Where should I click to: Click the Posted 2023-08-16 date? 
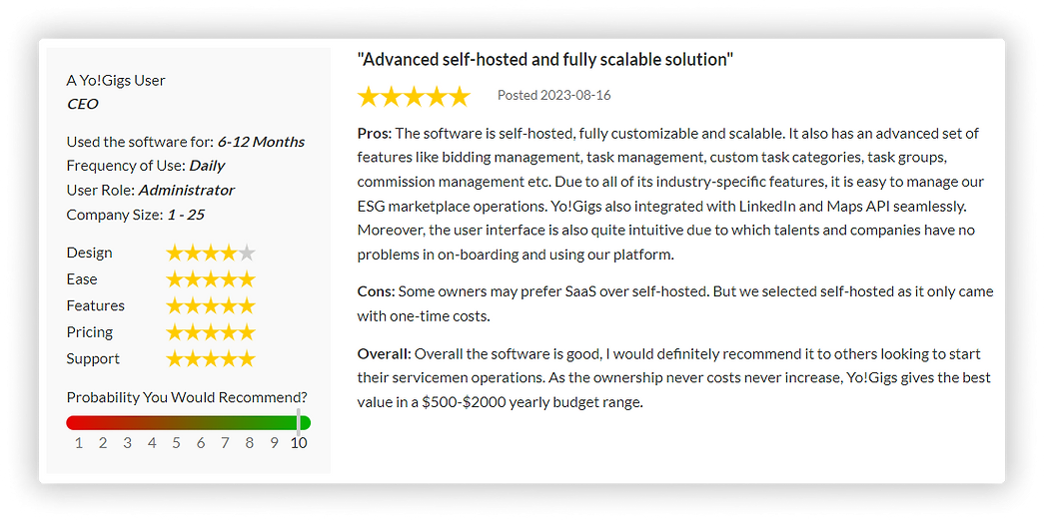pos(553,95)
